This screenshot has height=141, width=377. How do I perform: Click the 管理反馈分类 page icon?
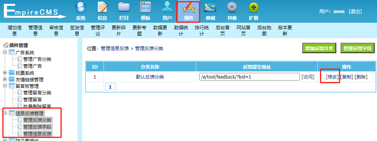[x=20, y=120]
